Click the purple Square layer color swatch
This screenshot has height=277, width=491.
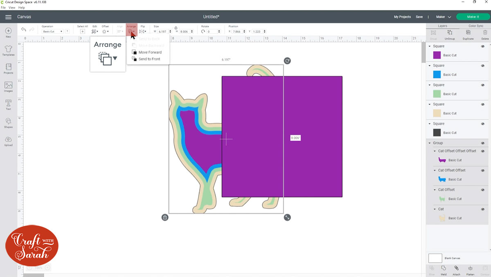coord(437,55)
